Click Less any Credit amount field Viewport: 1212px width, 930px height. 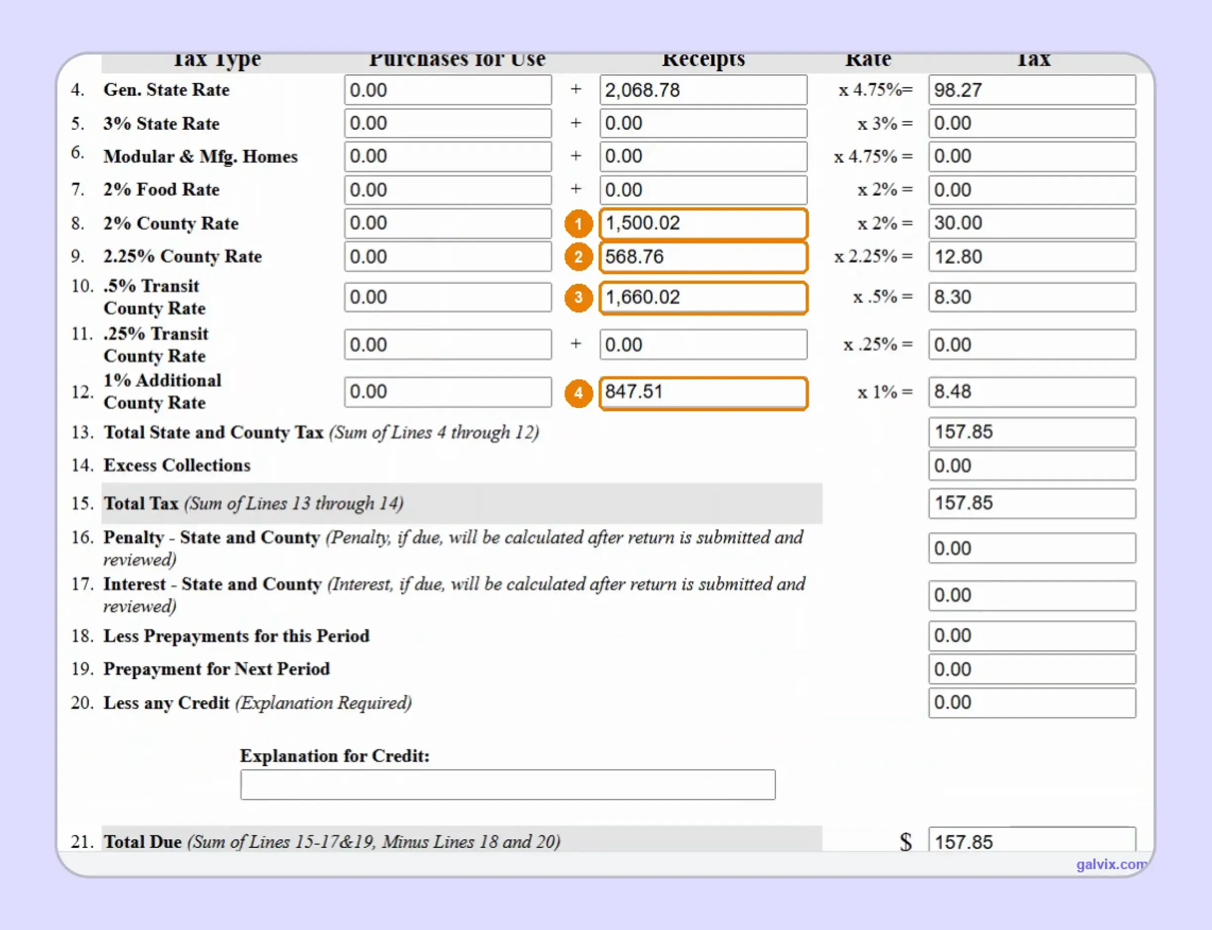[x=1032, y=703]
